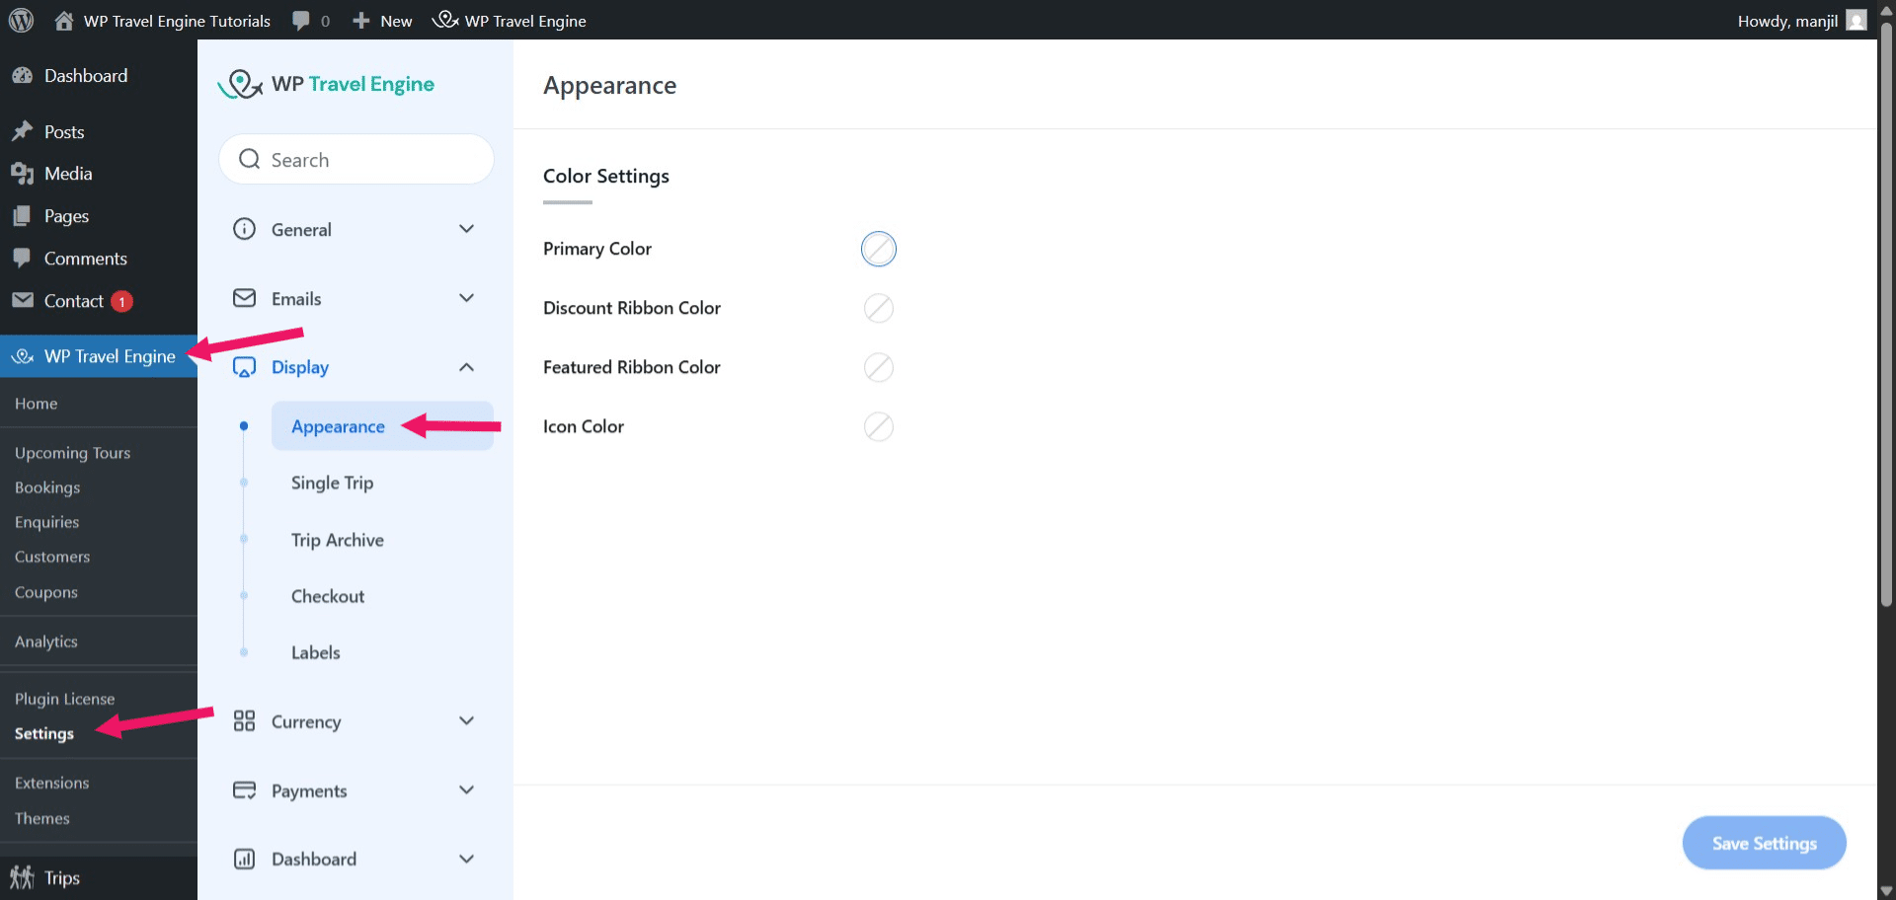
Task: Open the comments bubble icon in admin bar
Action: tap(301, 21)
